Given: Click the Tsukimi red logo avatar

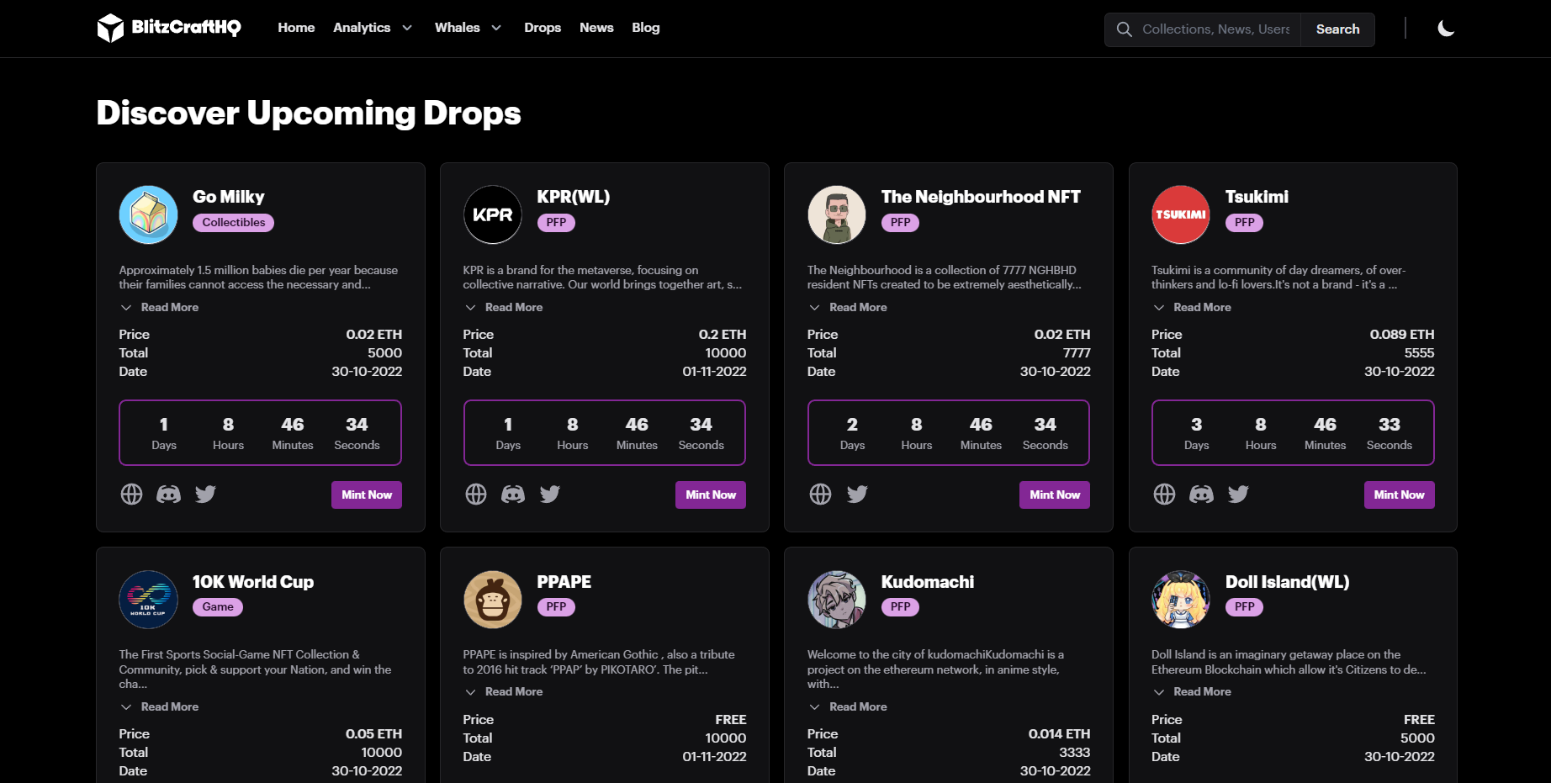Looking at the screenshot, I should 1181,214.
